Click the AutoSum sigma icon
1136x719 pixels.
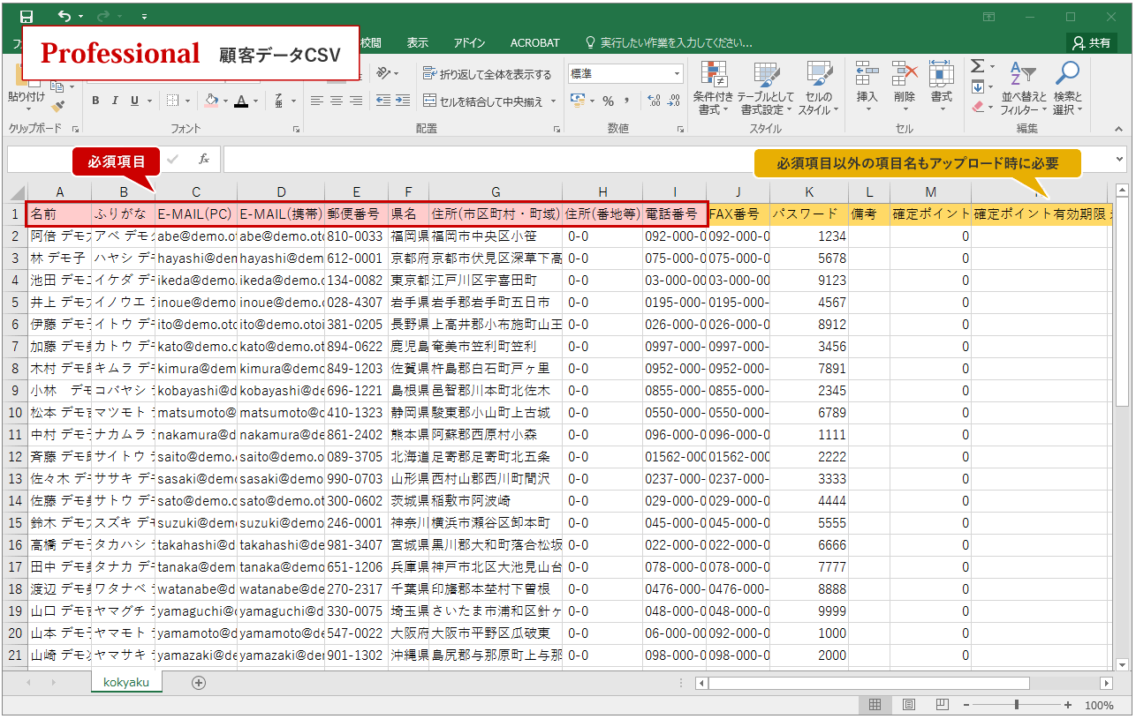(x=977, y=67)
